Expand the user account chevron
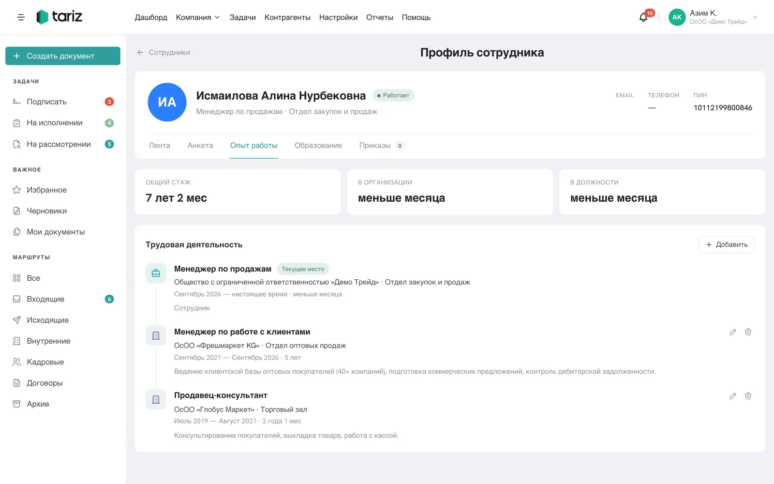The height and width of the screenshot is (484, 774). (755, 17)
